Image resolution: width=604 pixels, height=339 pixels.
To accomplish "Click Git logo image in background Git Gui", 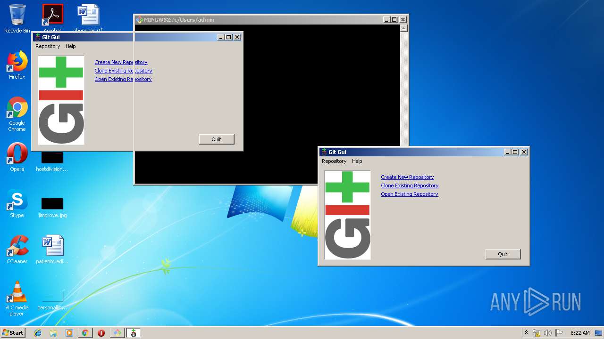I will [61, 100].
